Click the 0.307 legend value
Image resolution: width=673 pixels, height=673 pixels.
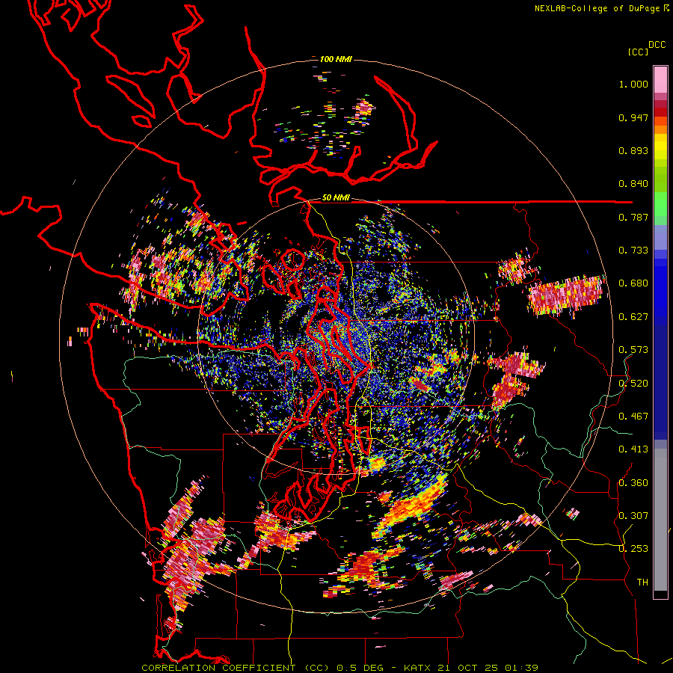633,515
